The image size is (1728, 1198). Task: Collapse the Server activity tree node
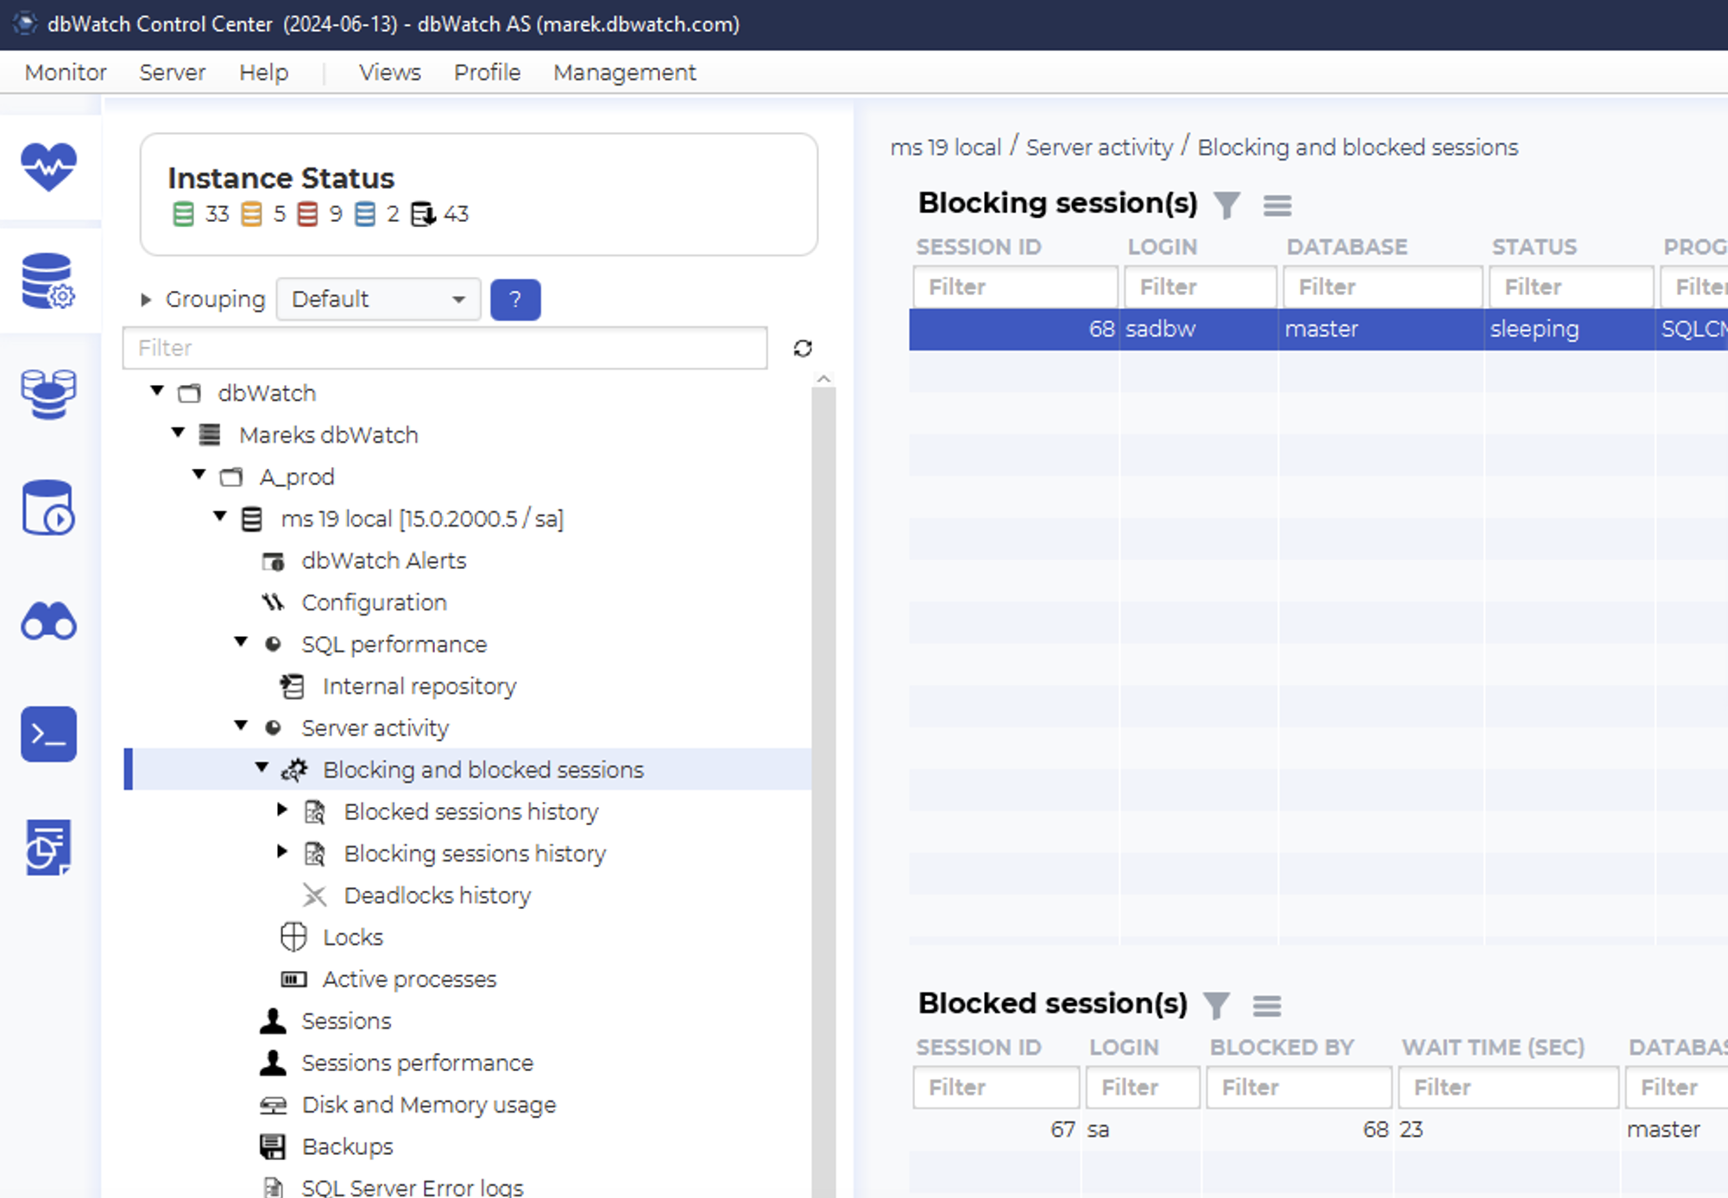pos(241,726)
